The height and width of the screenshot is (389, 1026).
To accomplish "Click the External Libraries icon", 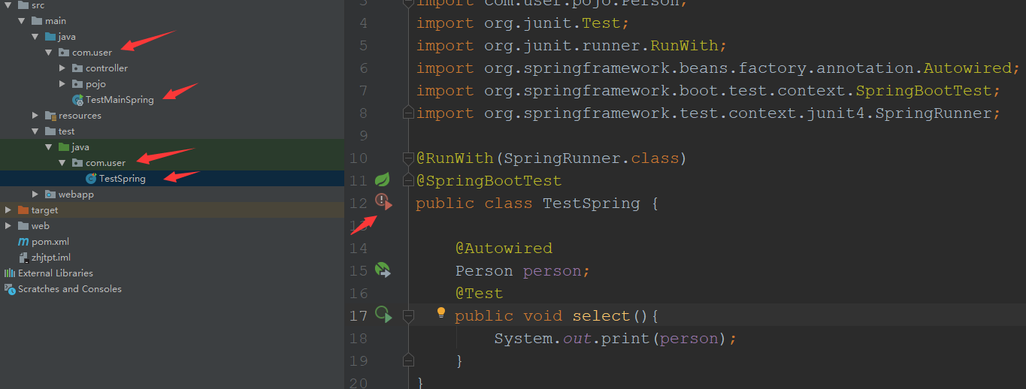I will coord(10,273).
